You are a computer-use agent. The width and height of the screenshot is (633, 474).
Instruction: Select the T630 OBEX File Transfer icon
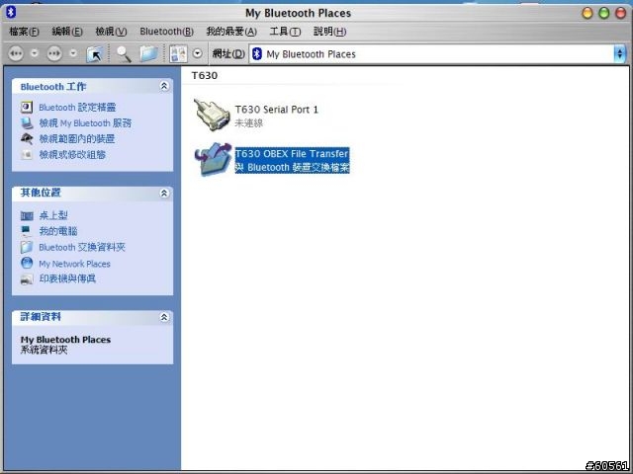(x=213, y=159)
